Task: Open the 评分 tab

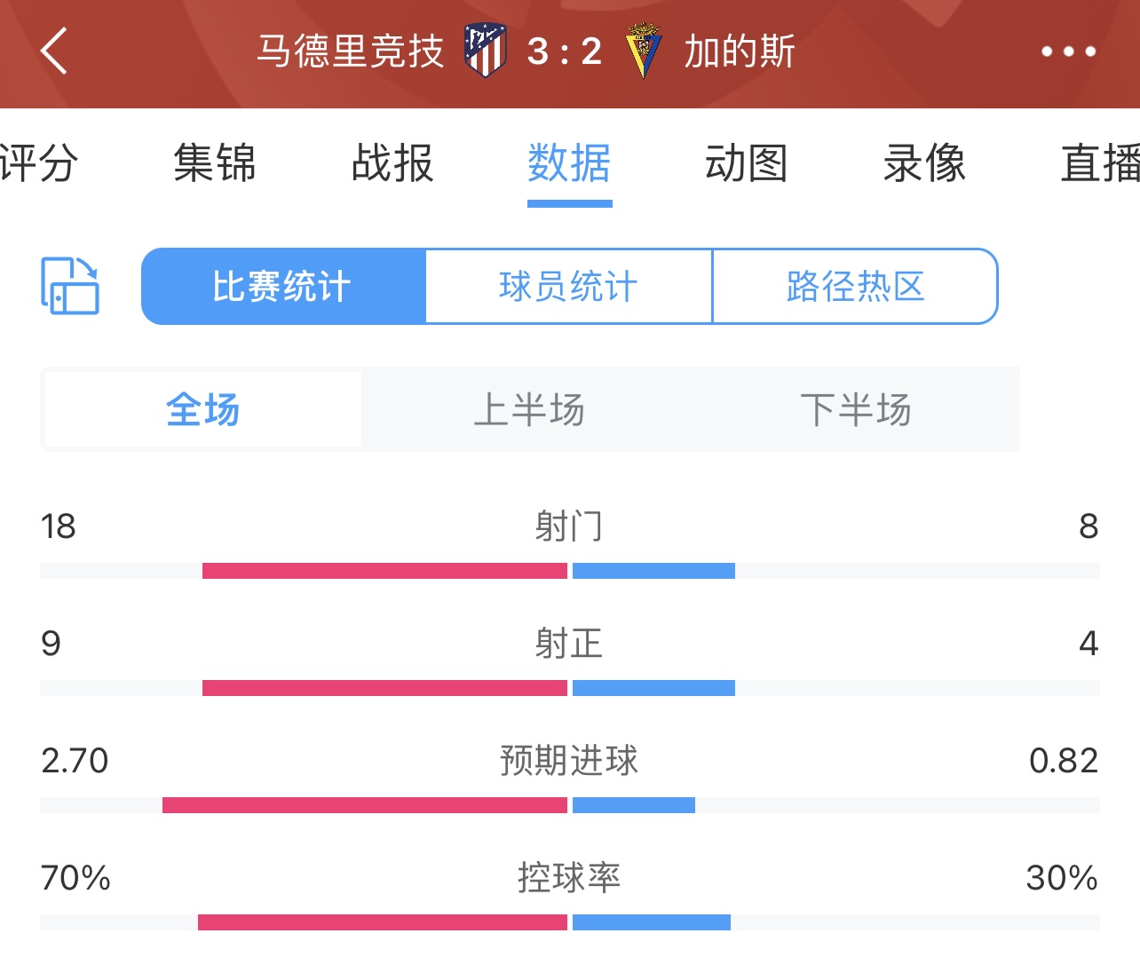Action: coord(39,163)
